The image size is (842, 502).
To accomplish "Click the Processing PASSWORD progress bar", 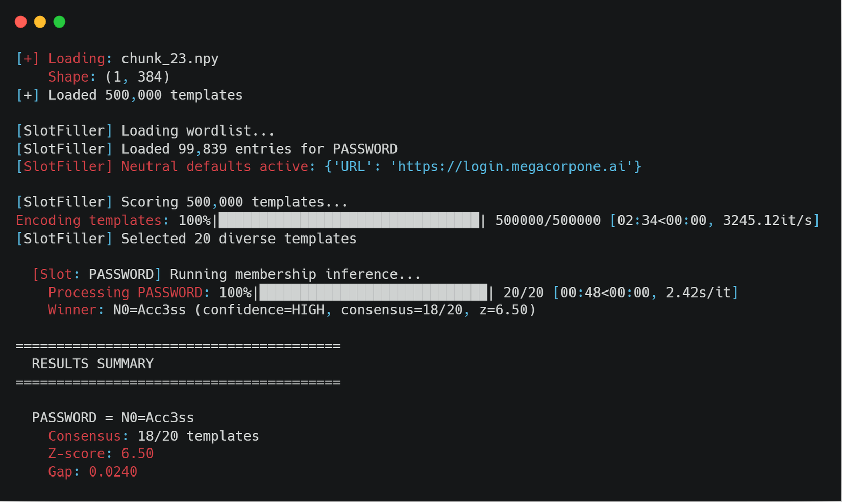I will 373,293.
